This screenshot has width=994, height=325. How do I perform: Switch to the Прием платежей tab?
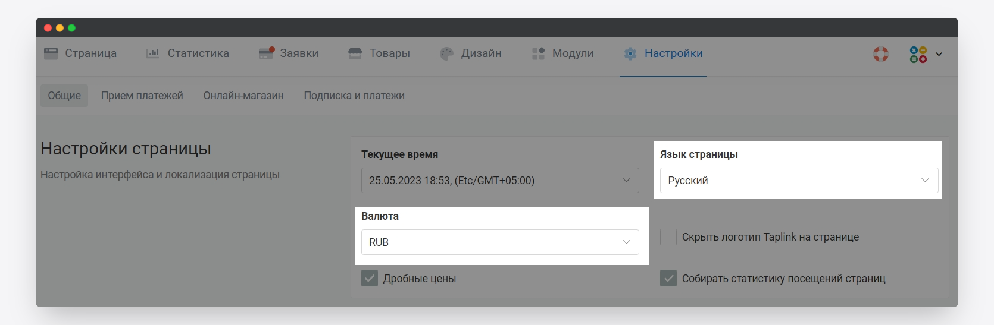142,96
